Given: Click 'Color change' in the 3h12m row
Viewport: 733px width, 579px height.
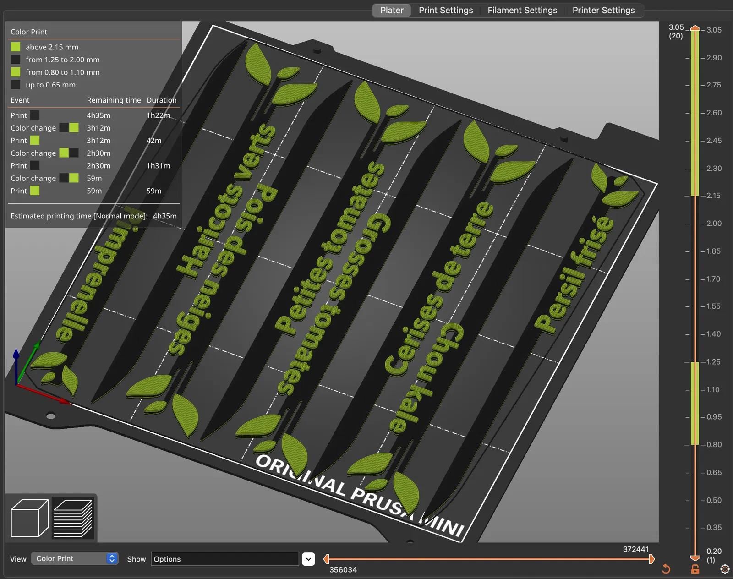Looking at the screenshot, I should point(33,128).
